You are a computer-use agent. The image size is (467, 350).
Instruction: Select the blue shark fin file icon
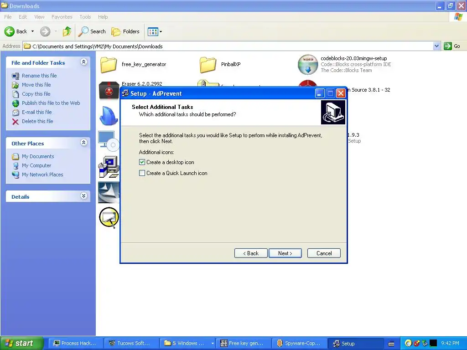click(109, 115)
